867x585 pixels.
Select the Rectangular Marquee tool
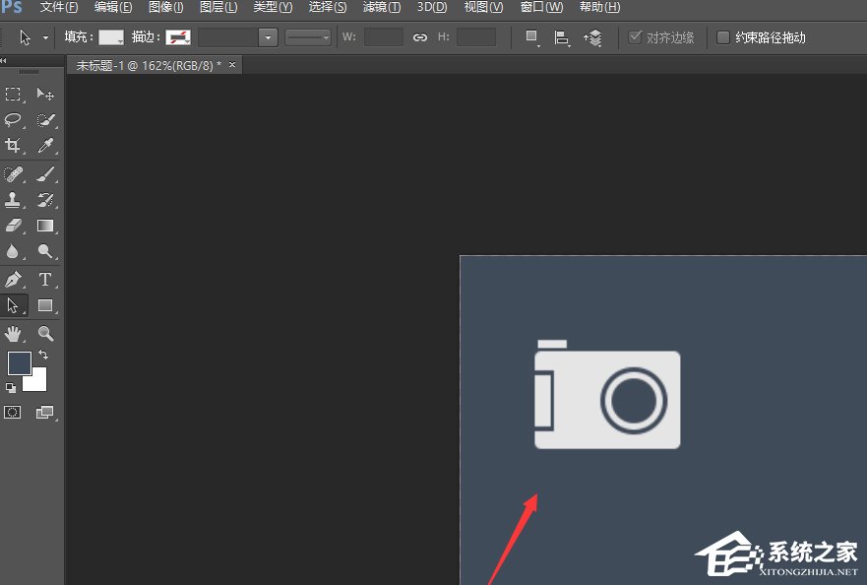13,94
